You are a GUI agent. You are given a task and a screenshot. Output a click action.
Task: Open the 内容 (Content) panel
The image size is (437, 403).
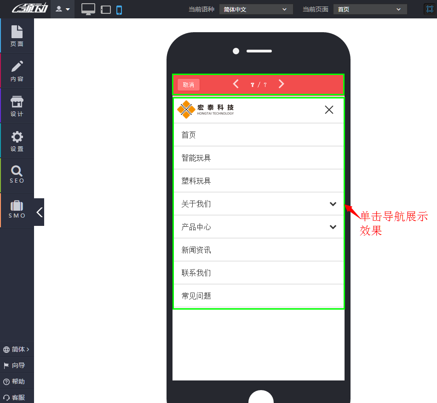pyautogui.click(x=17, y=70)
